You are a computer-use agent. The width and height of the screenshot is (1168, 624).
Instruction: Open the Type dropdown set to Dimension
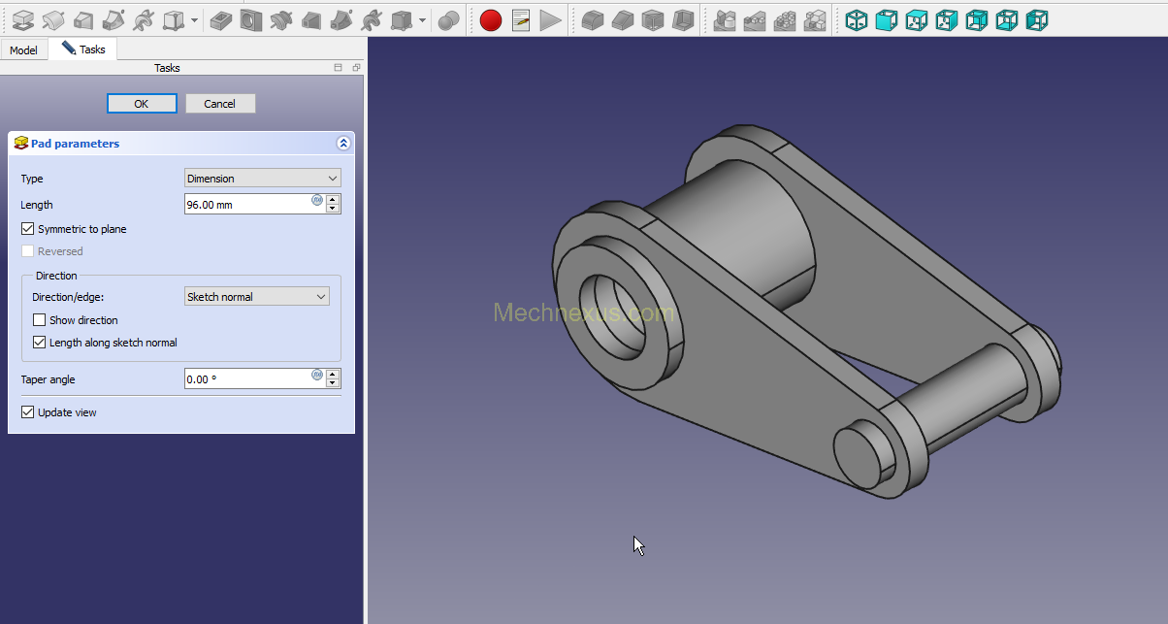262,179
